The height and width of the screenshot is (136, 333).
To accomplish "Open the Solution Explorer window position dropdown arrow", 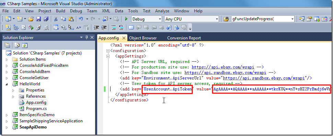I will coord(81,37).
